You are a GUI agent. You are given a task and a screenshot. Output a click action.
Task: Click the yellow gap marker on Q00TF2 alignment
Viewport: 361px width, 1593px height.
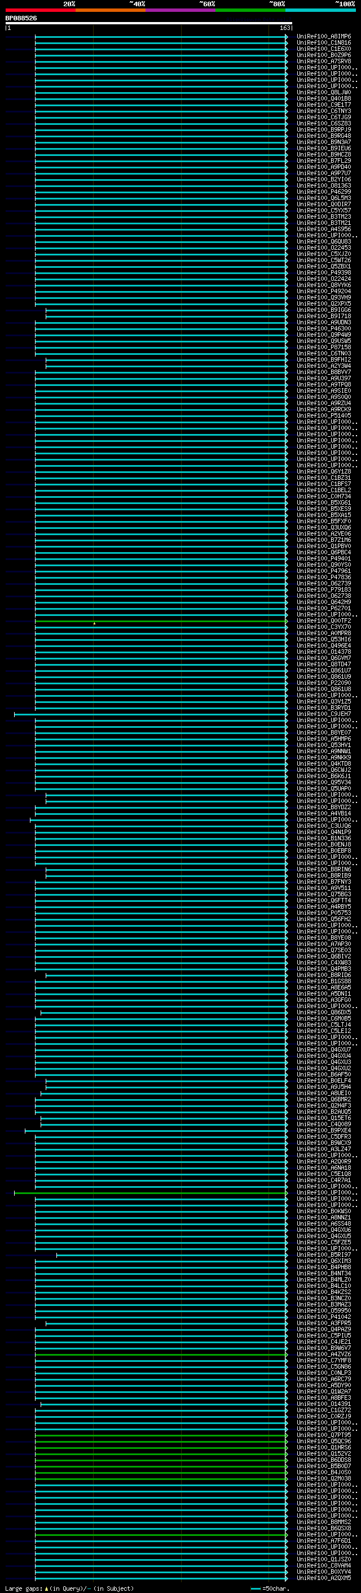point(94,623)
